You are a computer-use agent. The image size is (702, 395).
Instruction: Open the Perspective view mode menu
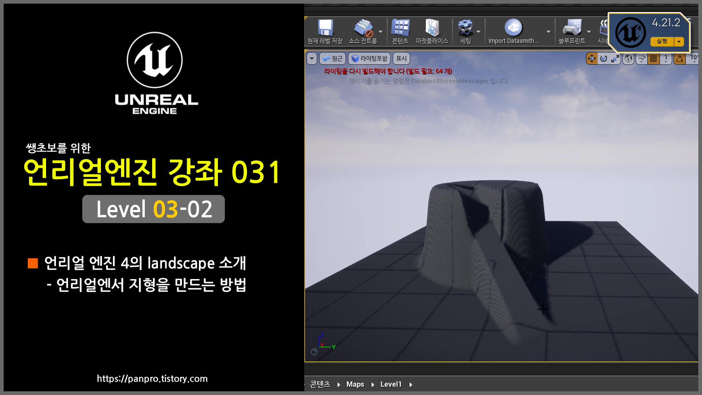pos(333,59)
